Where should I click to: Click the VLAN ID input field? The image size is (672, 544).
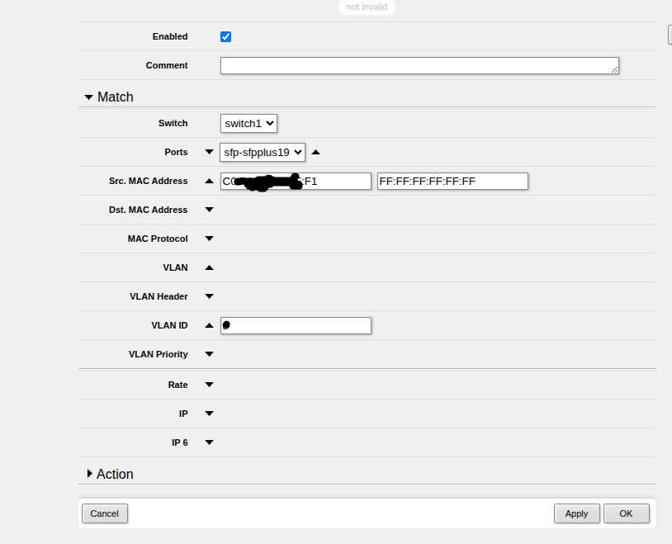point(297,325)
